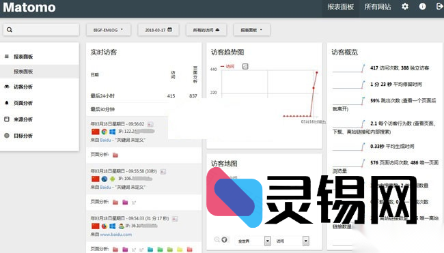Click the search input field
The width and height of the screenshot is (444, 253).
click(41, 30)
